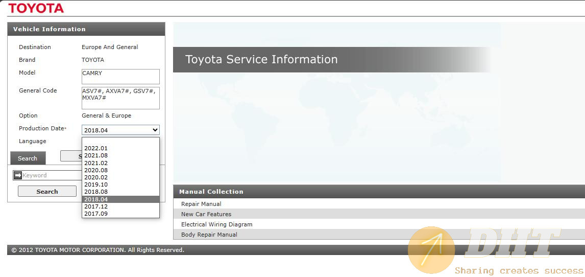
Task: Click the TOYOTA logo
Action: [x=36, y=8]
